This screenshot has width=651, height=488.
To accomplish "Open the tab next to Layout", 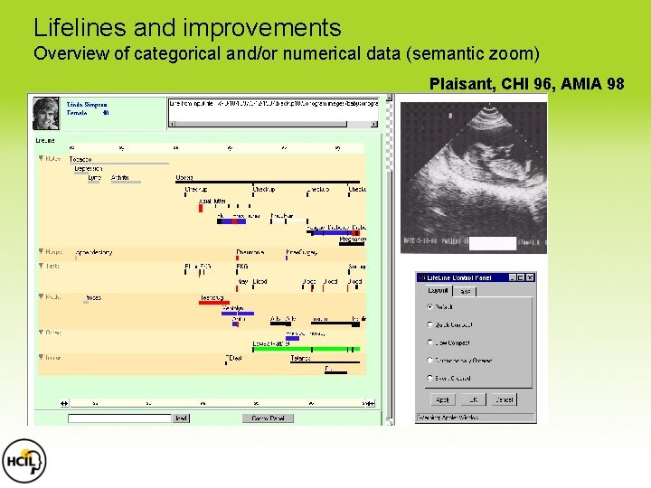I will (465, 291).
